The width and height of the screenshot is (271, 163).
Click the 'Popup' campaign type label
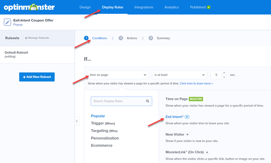click(x=18, y=24)
